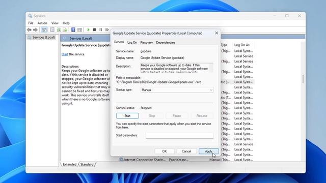Click the Internet Connection Sharin... service row
The height and width of the screenshot is (183, 326).
pos(145,160)
